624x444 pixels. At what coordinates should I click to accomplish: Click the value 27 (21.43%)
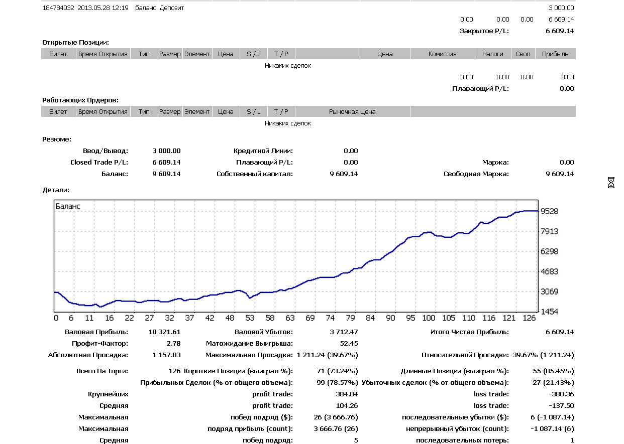(555, 382)
